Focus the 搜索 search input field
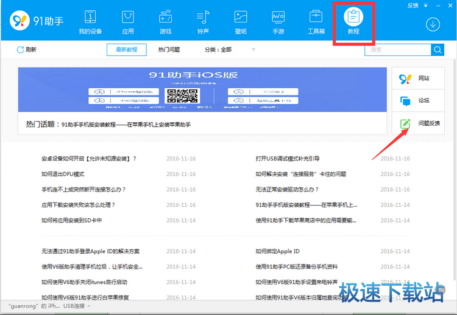 (397, 50)
